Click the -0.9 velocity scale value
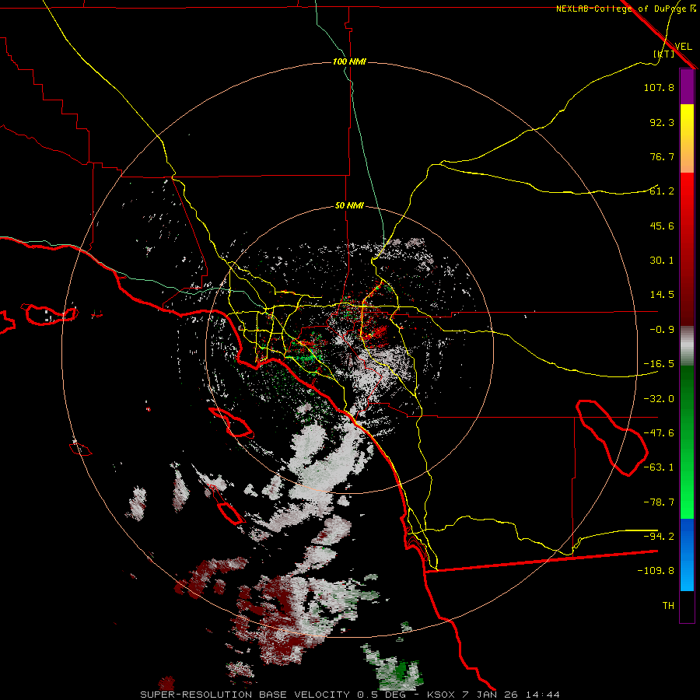Viewport: 700px width, 700px height. click(x=662, y=330)
